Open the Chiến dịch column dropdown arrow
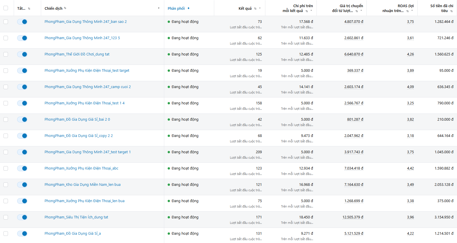 coord(159,8)
